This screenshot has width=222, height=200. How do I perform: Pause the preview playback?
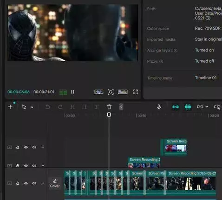click(73, 92)
